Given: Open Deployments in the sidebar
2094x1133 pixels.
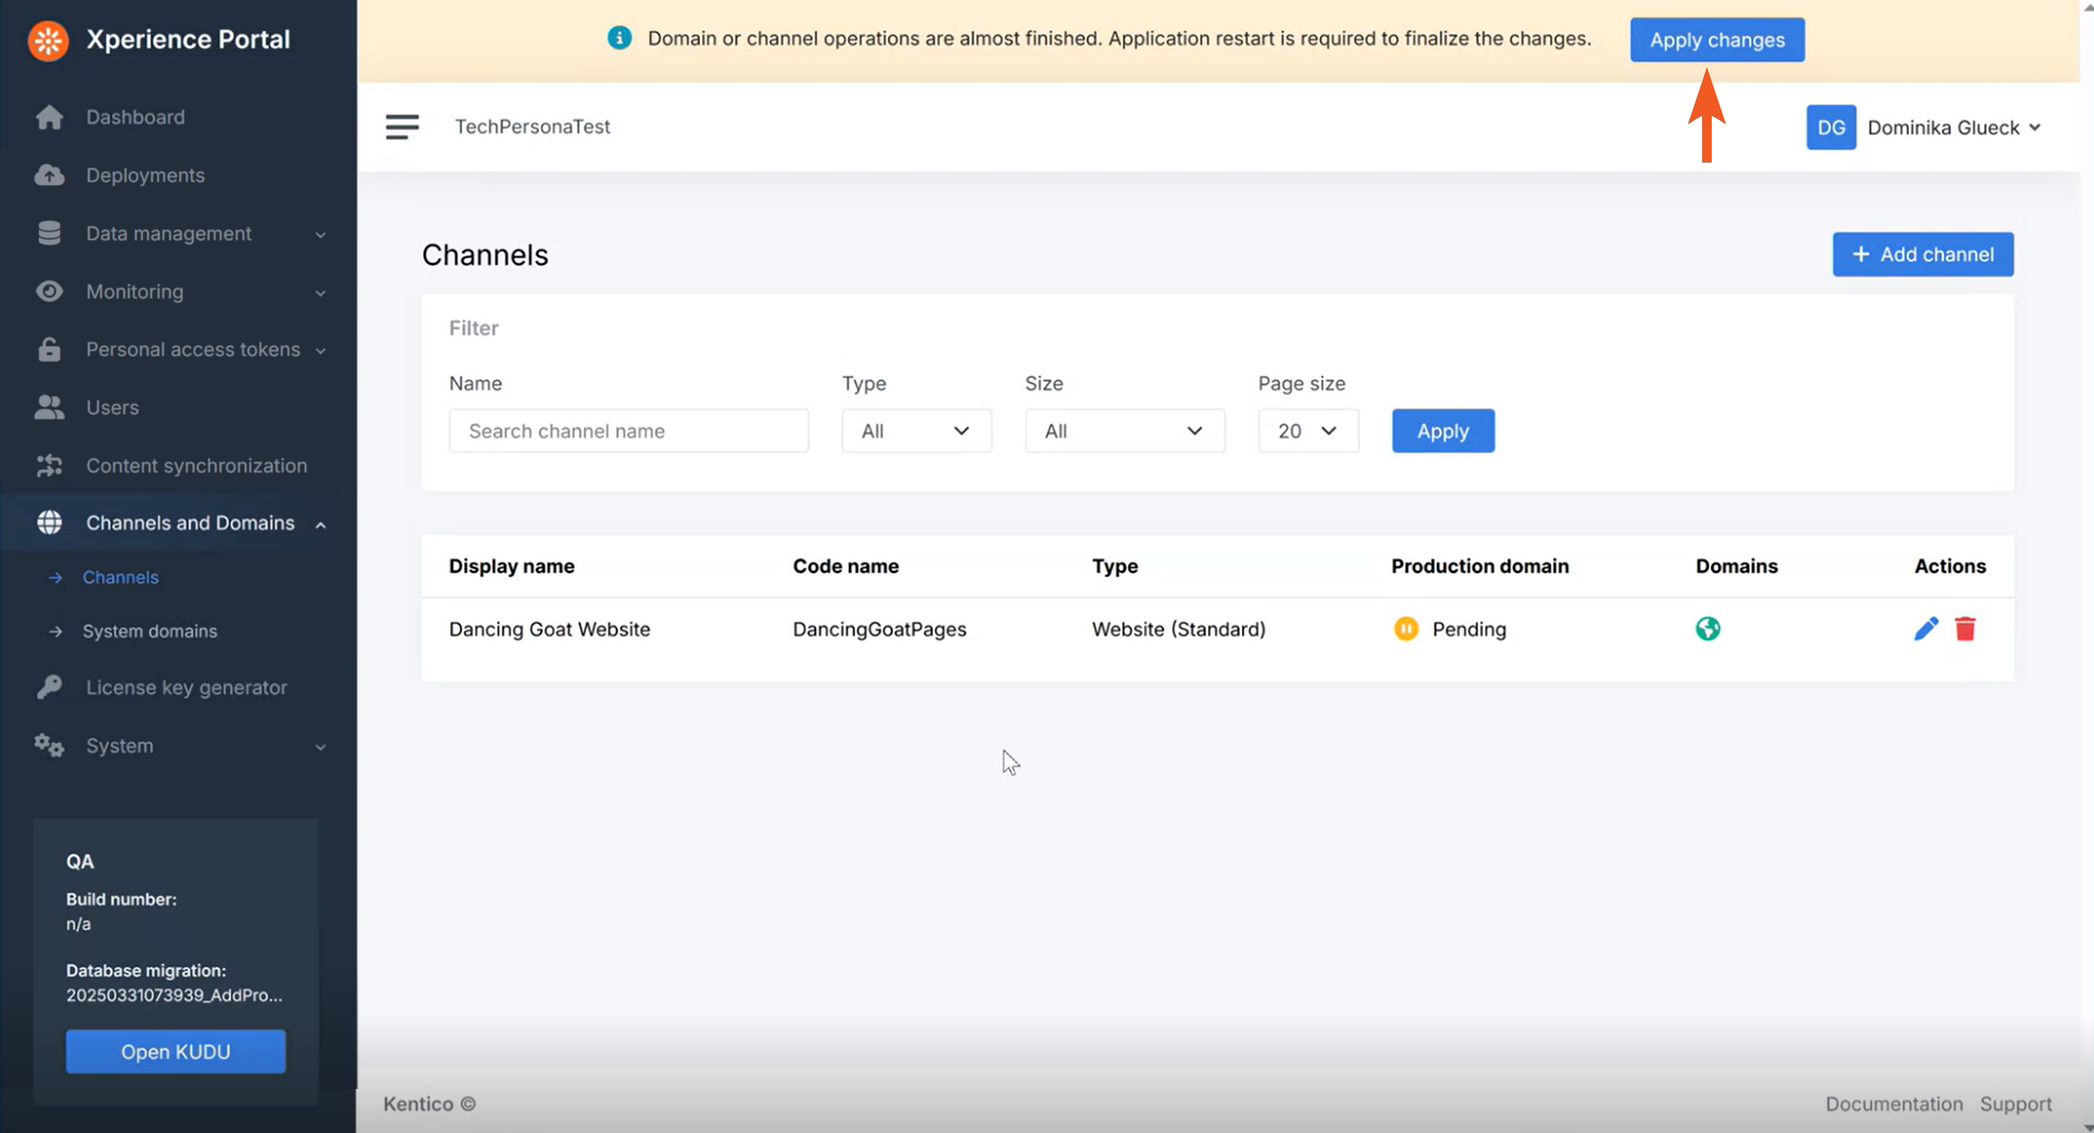Looking at the screenshot, I should 145,176.
